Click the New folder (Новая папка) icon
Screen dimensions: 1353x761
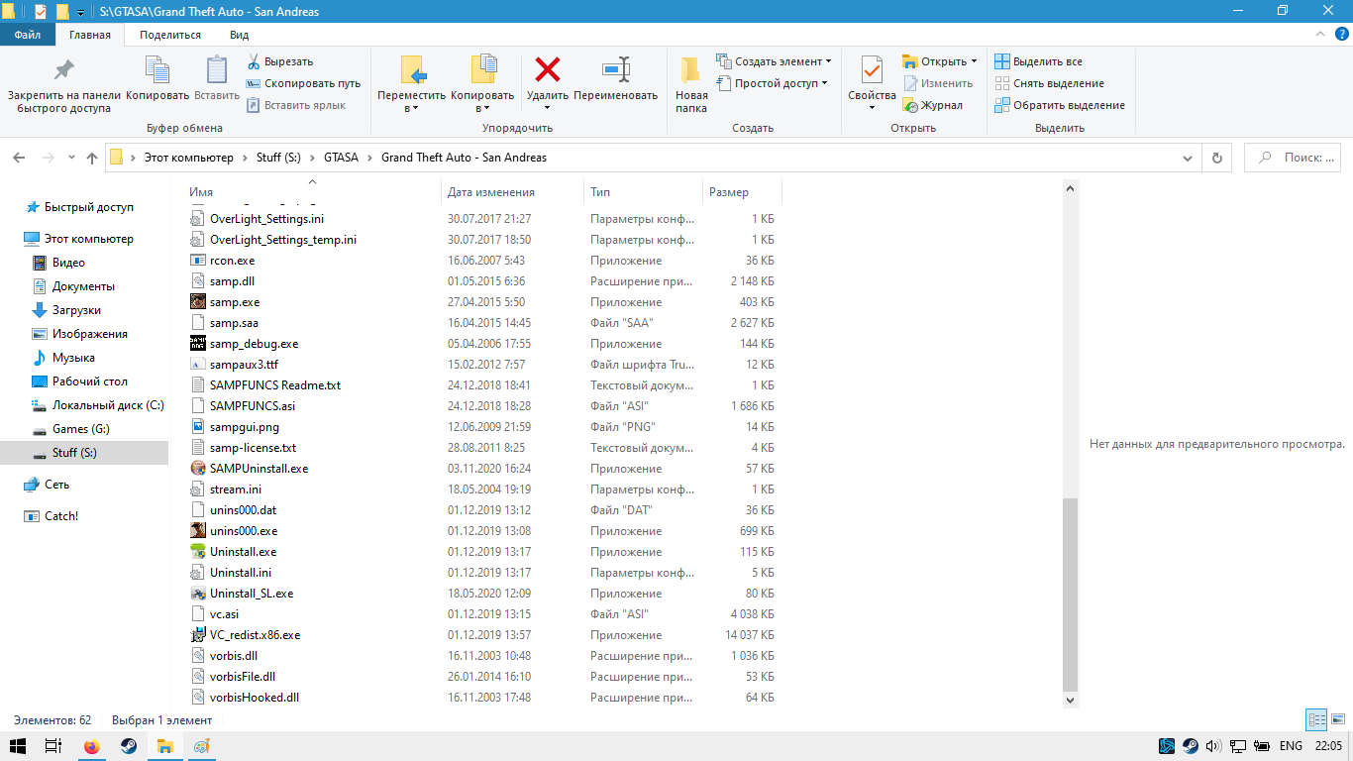click(x=691, y=70)
